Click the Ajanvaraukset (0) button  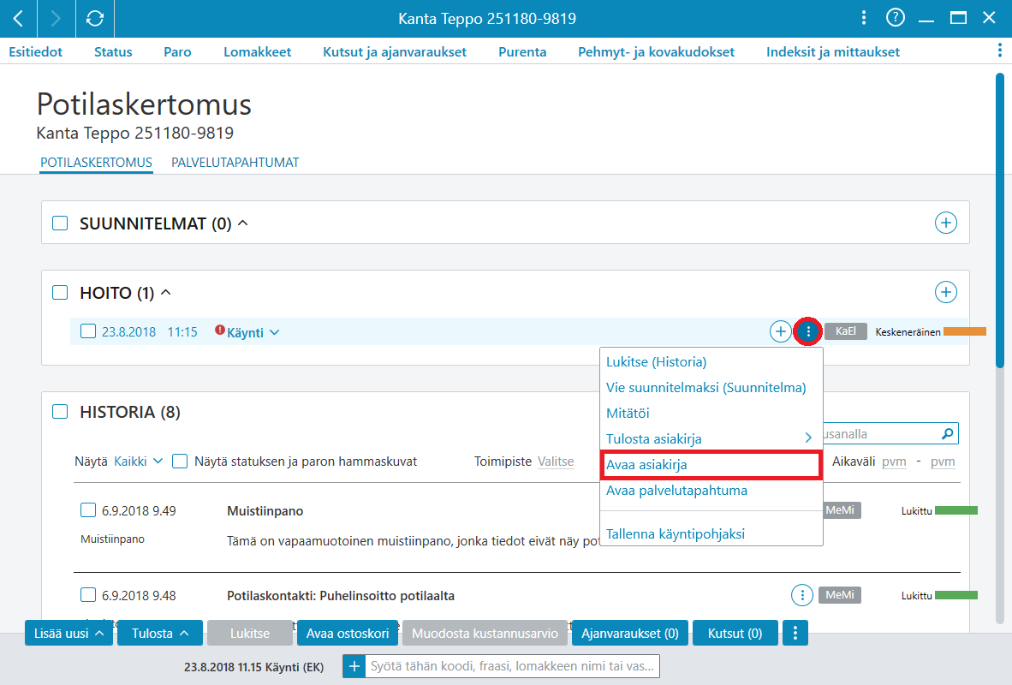tap(630, 634)
